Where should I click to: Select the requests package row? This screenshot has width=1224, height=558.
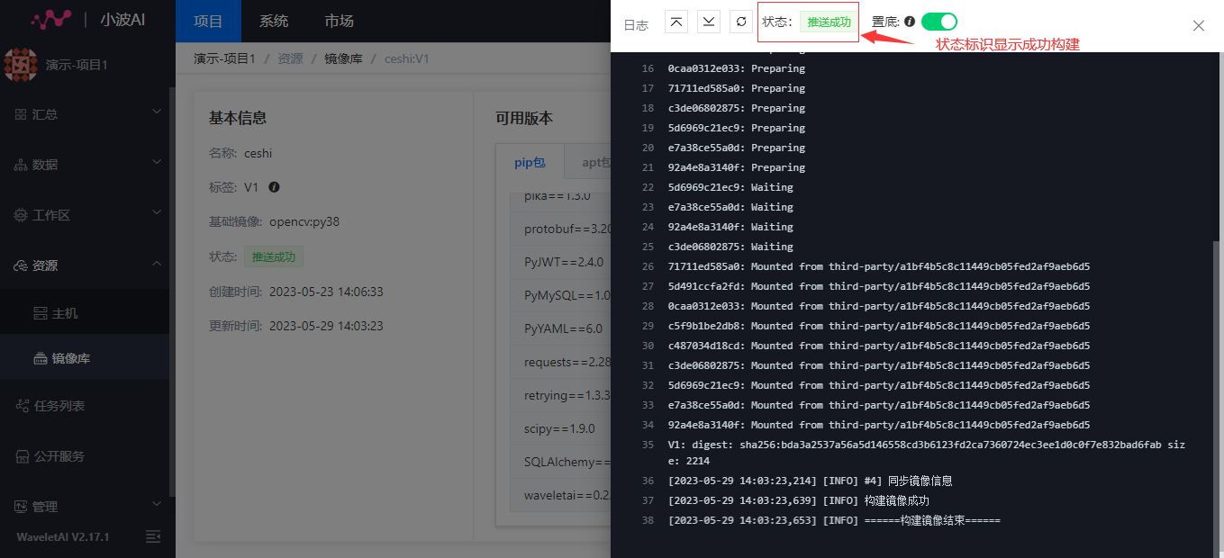560,362
